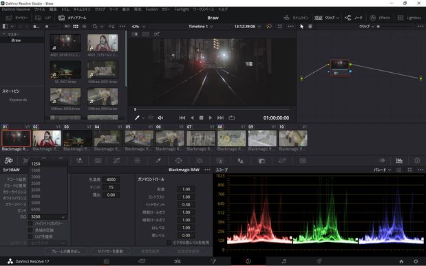Open the Fusion menu
The image size is (426, 266).
(x=151, y=9)
